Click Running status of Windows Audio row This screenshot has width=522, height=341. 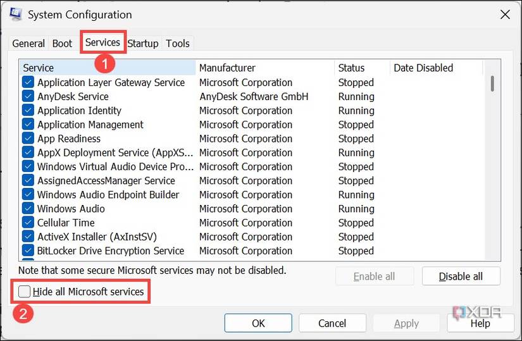click(356, 209)
